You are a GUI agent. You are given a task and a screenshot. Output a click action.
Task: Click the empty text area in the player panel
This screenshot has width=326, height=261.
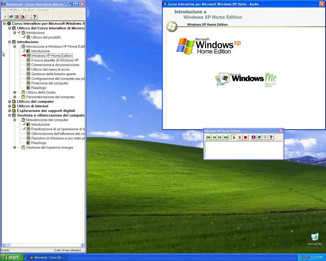244,150
